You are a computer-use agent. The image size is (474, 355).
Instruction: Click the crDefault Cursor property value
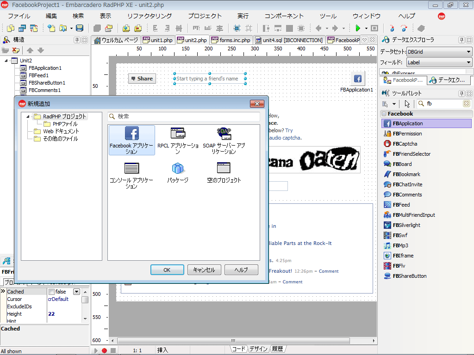[58, 299]
